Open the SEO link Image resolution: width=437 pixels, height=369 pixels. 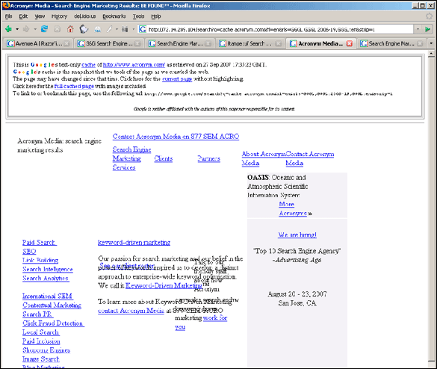pos(29,252)
